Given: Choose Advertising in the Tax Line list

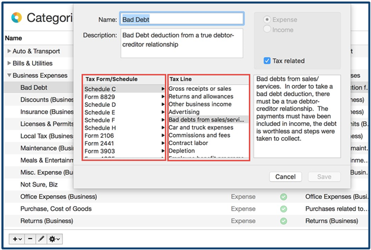Looking at the screenshot, I should point(184,112).
